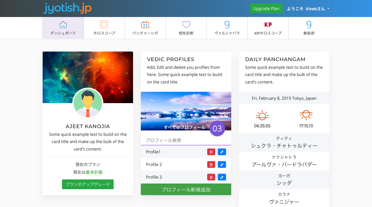Viewport: 372px width, 207px height.
Task: Open the Numerology tab
Action: tap(309, 28)
